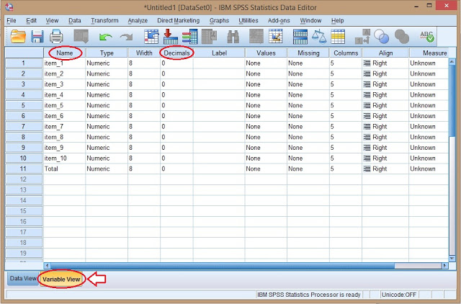Open the Data menu

pos(75,21)
